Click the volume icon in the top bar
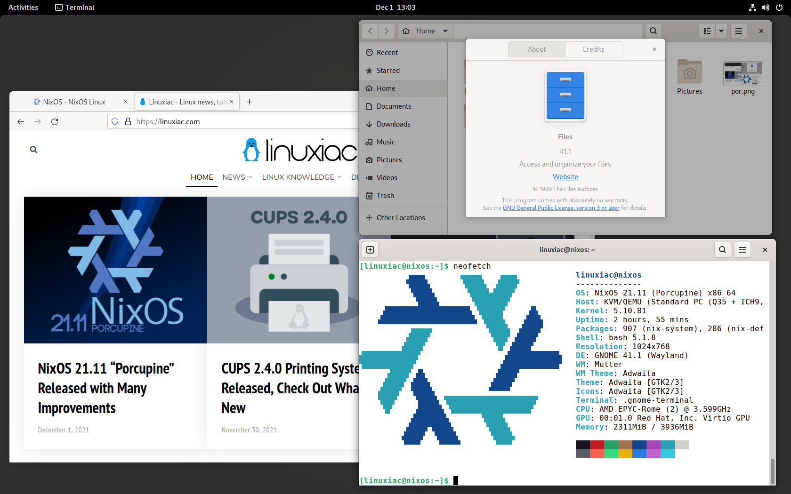791x494 pixels. 766,8
